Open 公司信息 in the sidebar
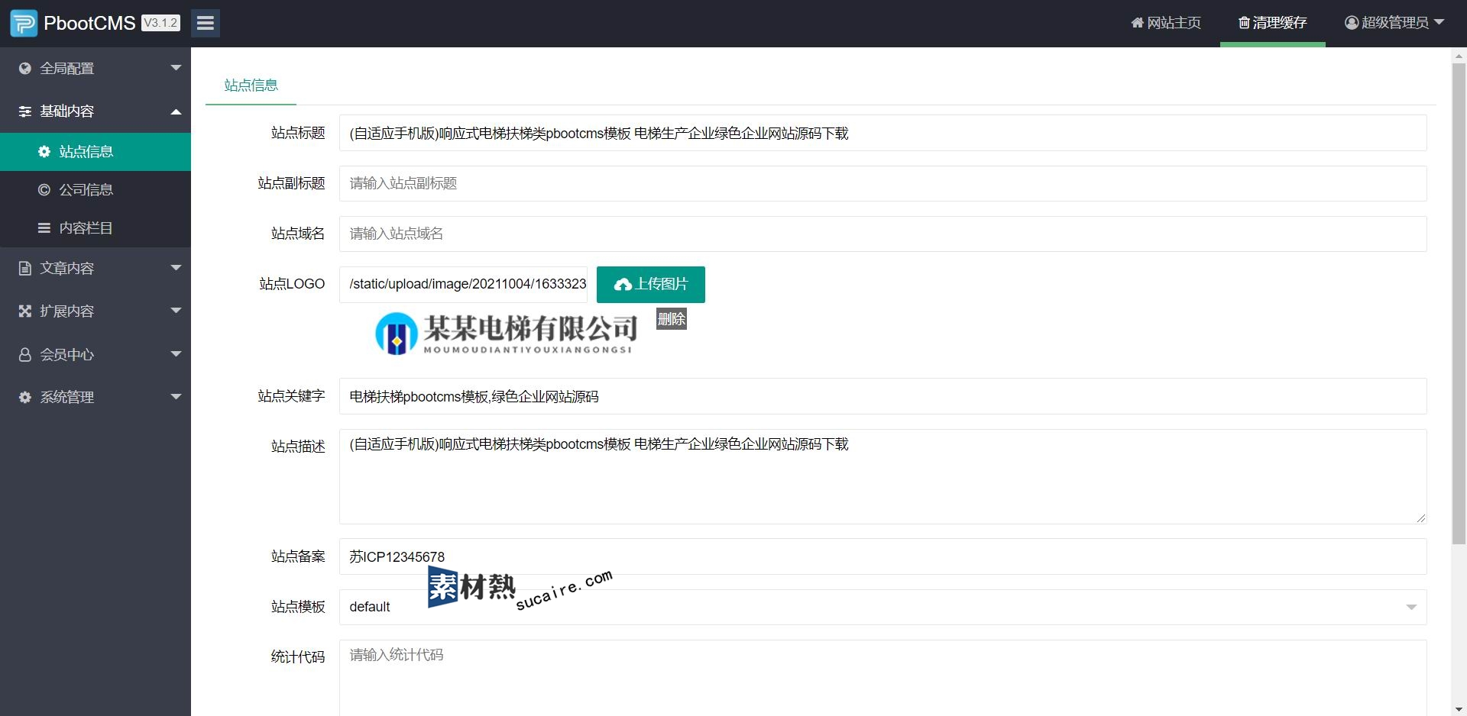Screen dimensions: 1467x716 coord(96,190)
